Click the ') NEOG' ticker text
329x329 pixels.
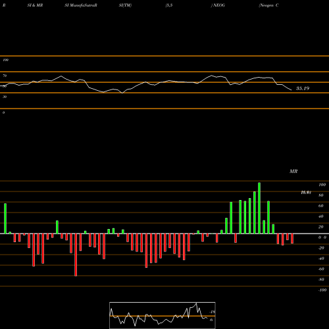pyautogui.click(x=218, y=5)
